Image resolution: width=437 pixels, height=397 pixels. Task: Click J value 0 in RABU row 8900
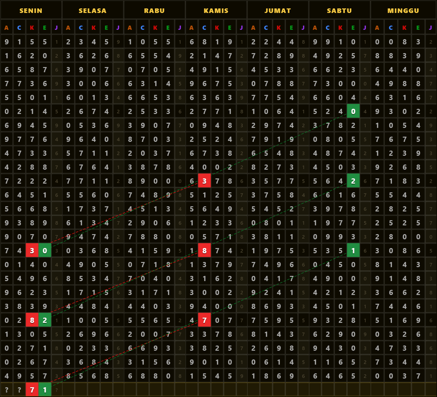pos(180,181)
